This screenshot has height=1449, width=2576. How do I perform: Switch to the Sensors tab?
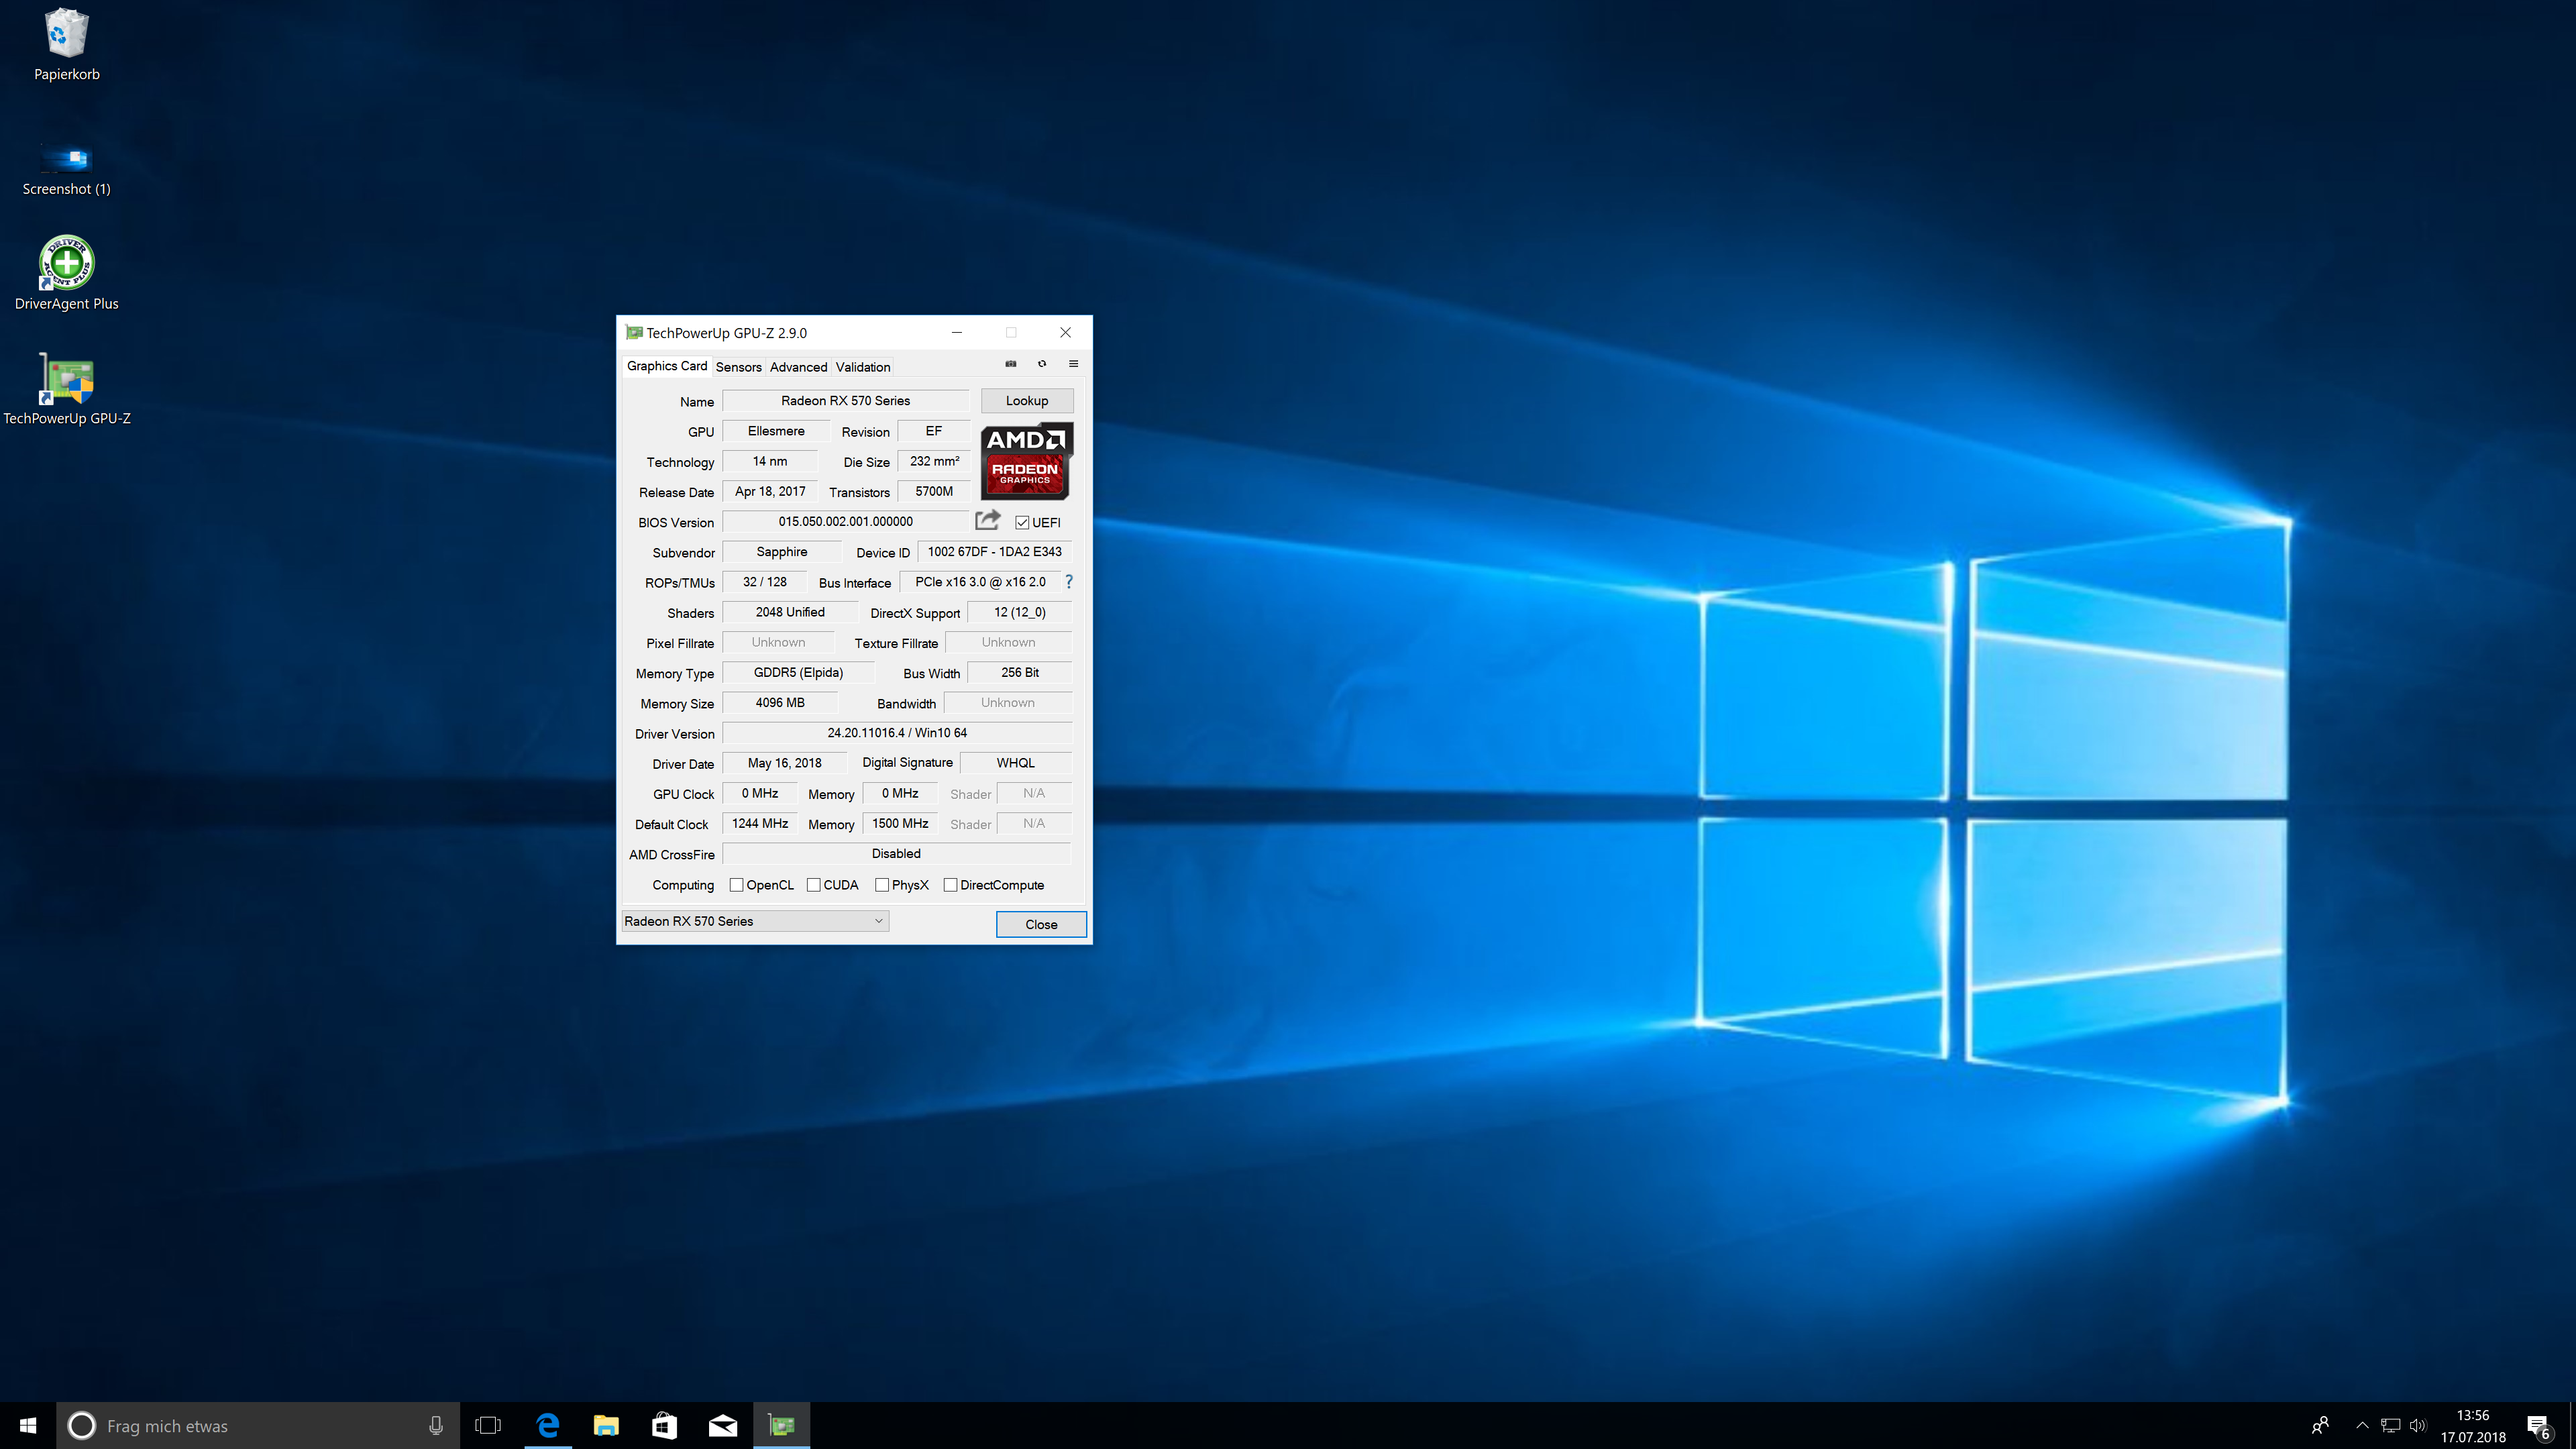tap(739, 367)
